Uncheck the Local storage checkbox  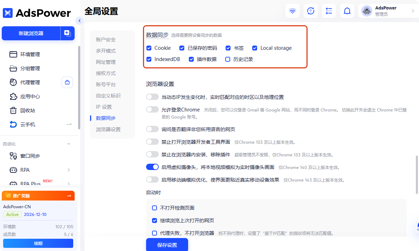255,48
